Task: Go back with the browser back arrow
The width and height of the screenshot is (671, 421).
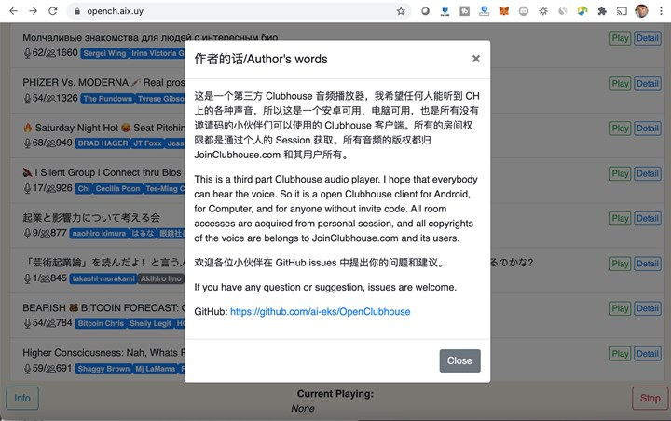Action: (14, 11)
